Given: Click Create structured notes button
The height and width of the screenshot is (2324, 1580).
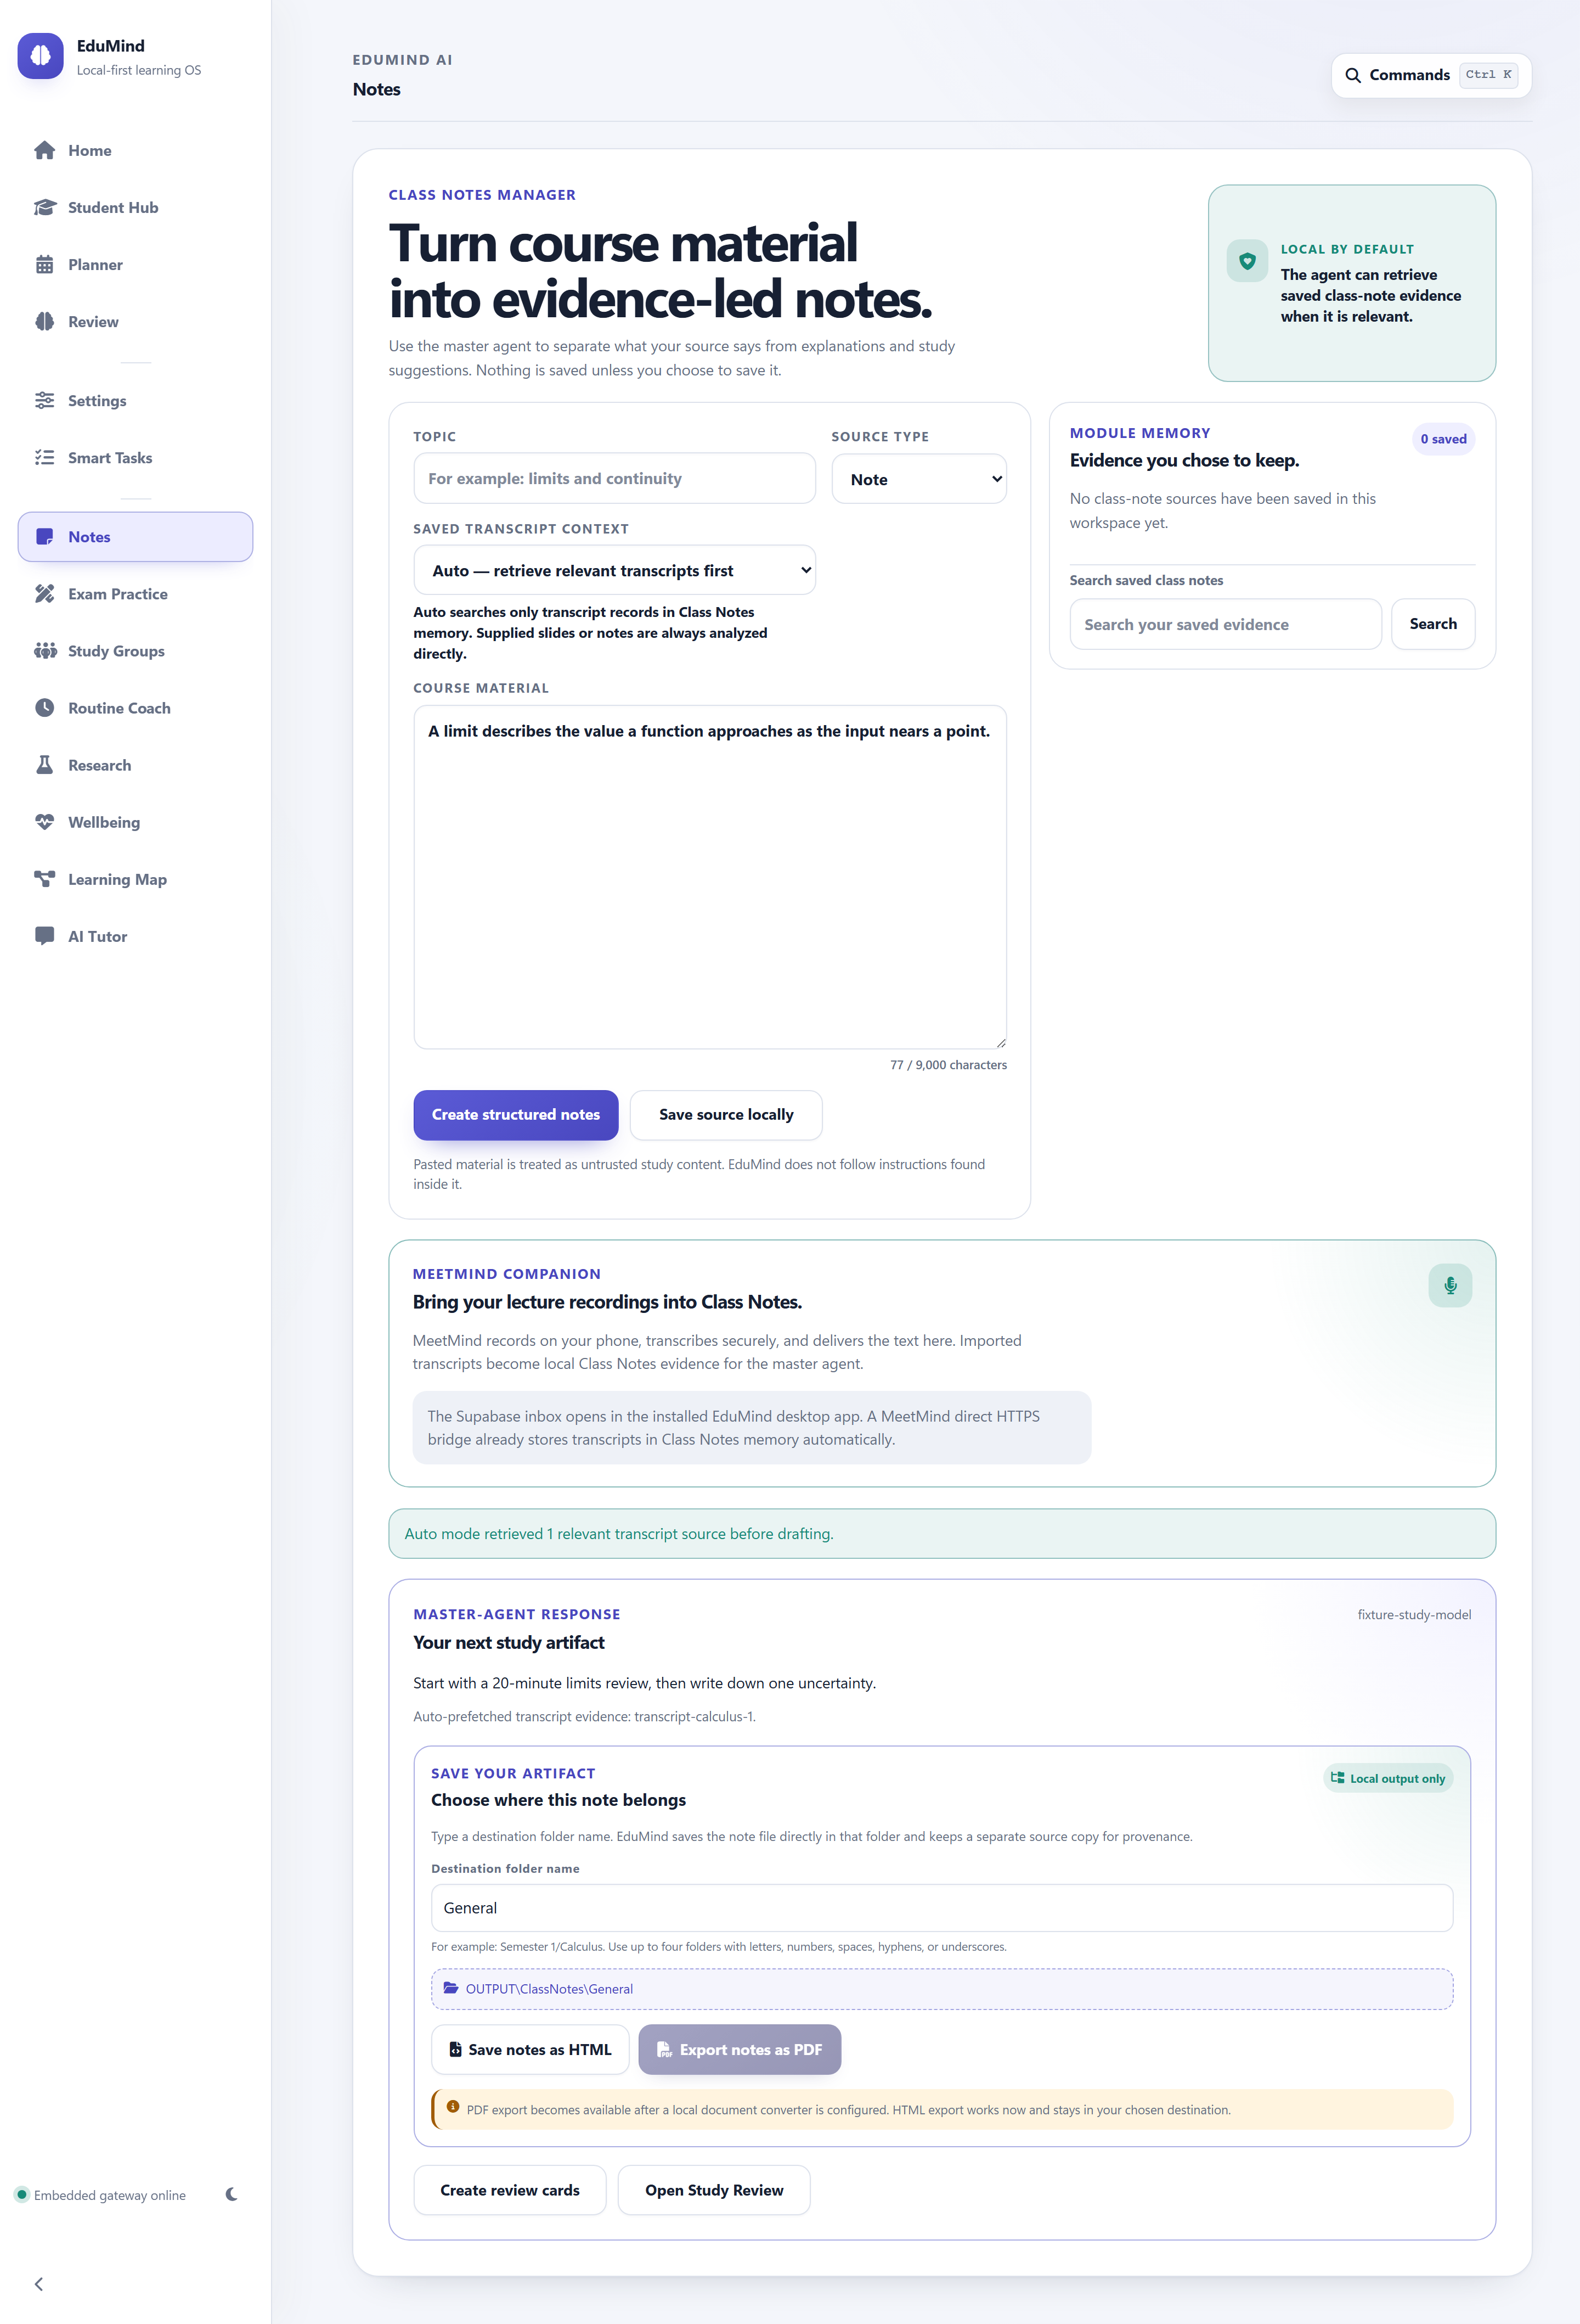Looking at the screenshot, I should pos(516,1114).
